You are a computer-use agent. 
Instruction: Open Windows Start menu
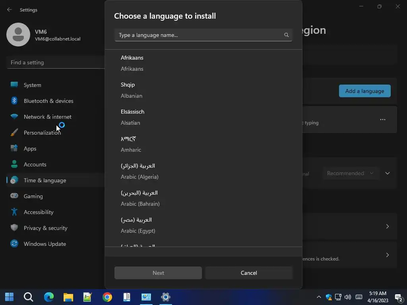[x=10, y=297]
